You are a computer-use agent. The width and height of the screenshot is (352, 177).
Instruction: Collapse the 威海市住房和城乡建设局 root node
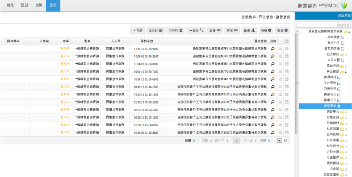click(x=349, y=32)
